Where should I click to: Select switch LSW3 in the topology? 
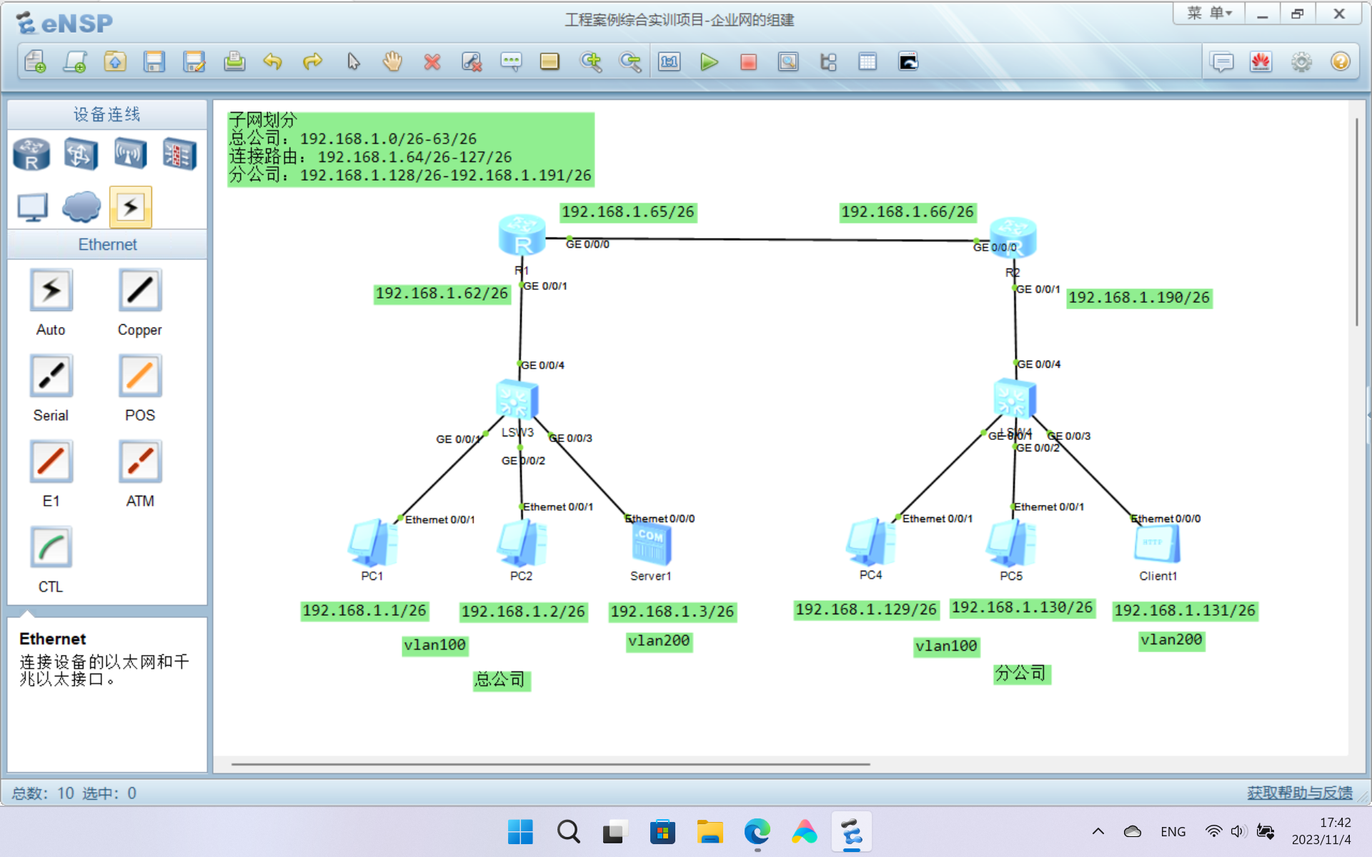click(x=517, y=399)
